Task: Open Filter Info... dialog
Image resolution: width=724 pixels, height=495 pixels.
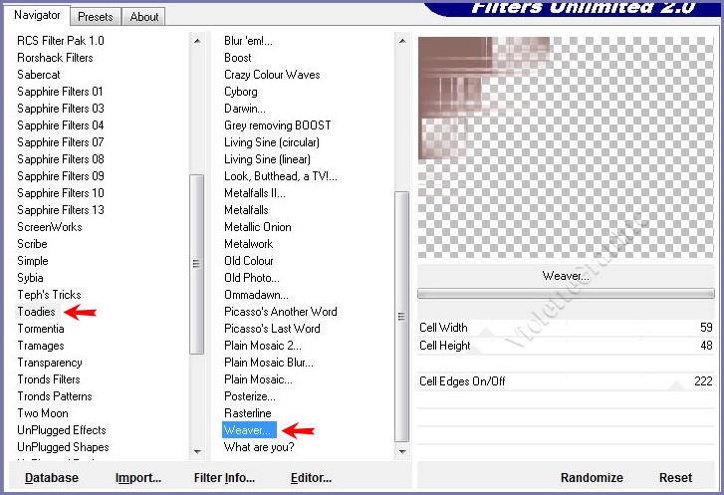Action: (x=225, y=478)
